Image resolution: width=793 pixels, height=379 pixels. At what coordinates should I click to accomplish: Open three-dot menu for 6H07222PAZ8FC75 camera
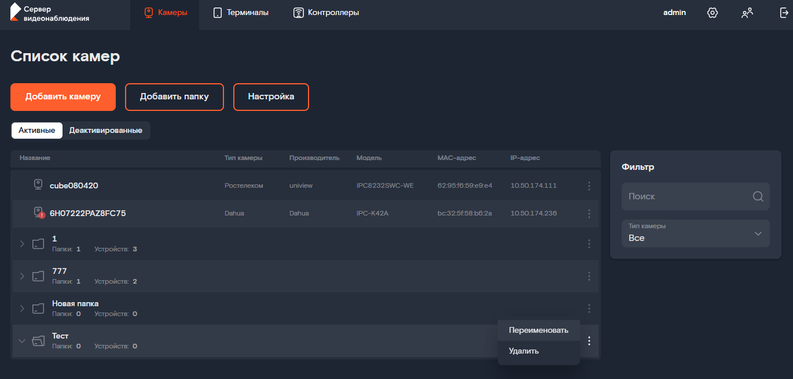589,214
